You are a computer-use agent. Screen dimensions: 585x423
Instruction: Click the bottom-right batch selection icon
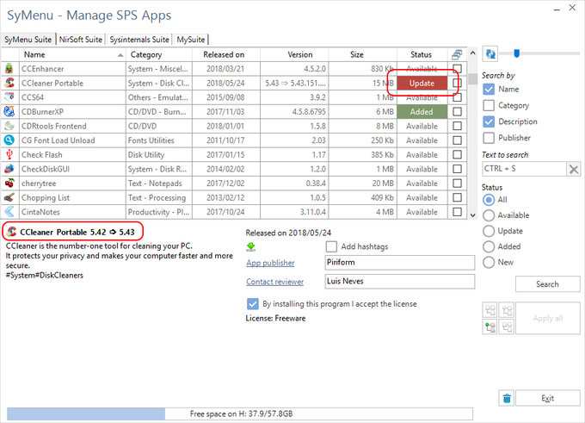point(507,327)
